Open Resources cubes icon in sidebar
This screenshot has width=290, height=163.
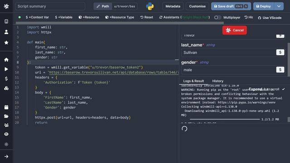6,88
